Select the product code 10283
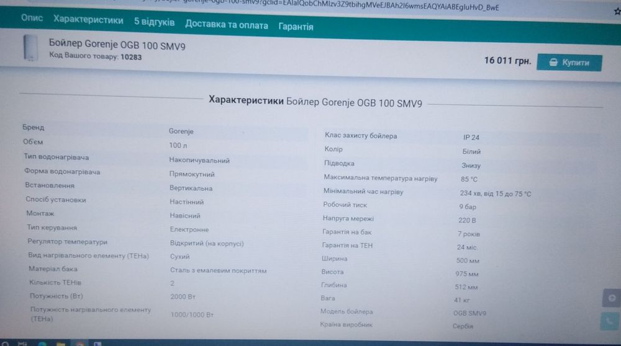 tap(131, 57)
